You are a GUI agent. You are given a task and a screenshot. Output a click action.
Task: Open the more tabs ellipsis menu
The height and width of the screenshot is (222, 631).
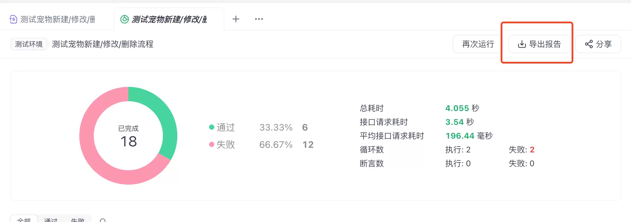(x=259, y=19)
